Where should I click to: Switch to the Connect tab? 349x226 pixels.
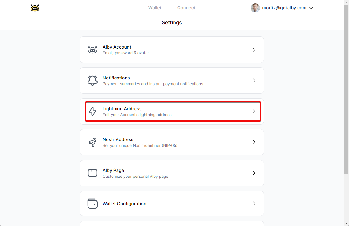click(186, 8)
